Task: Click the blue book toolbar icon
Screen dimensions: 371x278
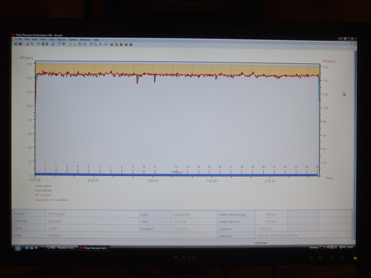Action: pos(64,44)
